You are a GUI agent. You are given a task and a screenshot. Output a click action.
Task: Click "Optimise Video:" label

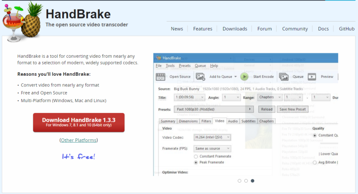[x=175, y=172]
